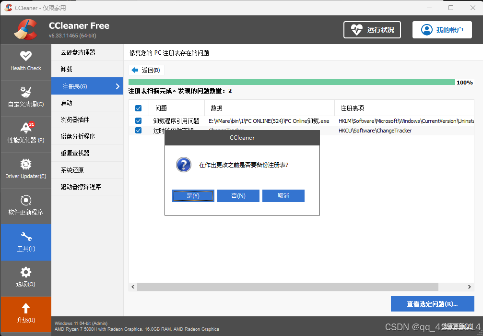Select the FC Online卸载.exe data cell
This screenshot has width=483, height=336.
point(269,121)
